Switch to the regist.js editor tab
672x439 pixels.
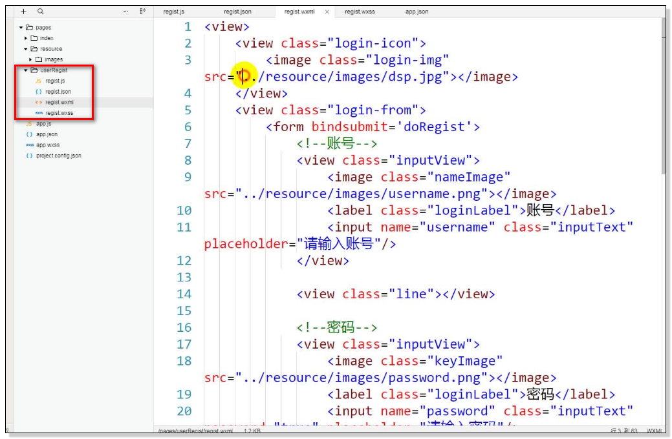pyautogui.click(x=173, y=12)
